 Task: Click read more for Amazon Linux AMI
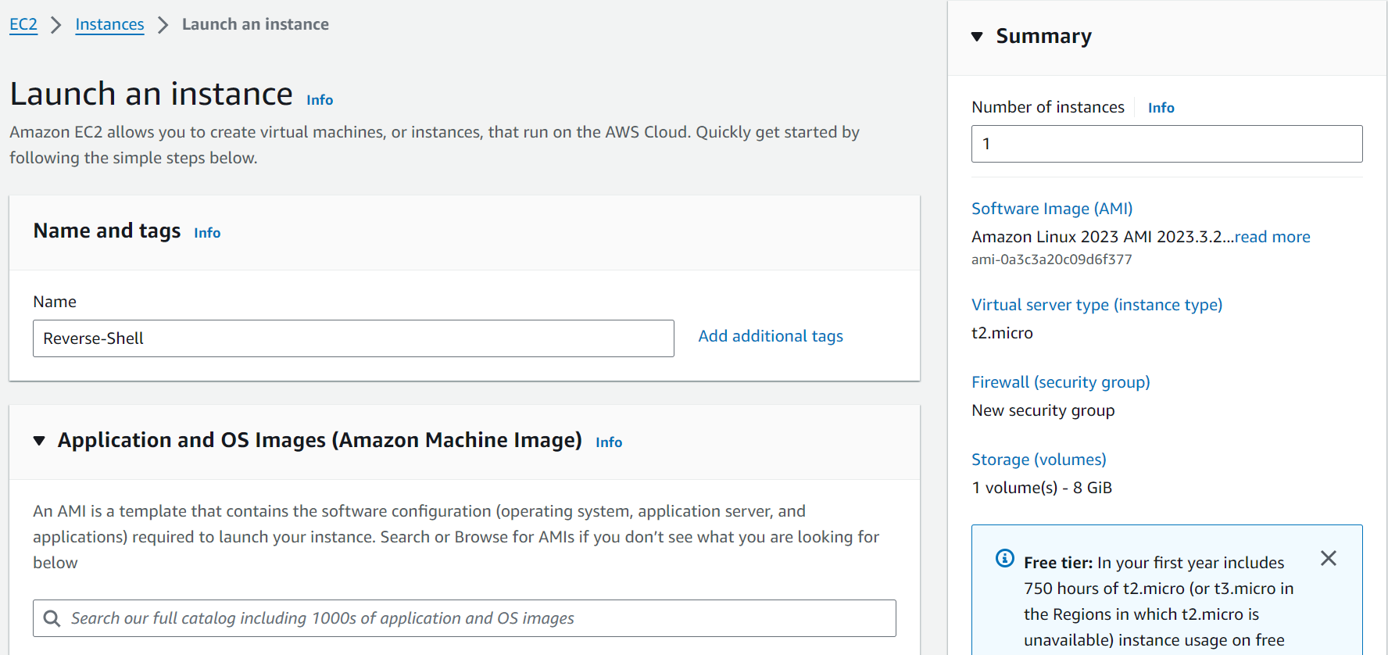point(1272,237)
